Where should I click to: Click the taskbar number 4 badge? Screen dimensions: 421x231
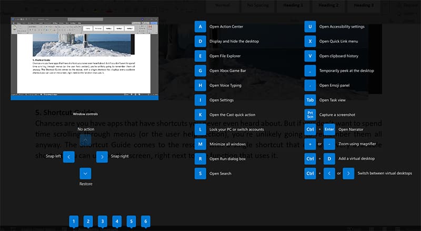click(x=117, y=222)
